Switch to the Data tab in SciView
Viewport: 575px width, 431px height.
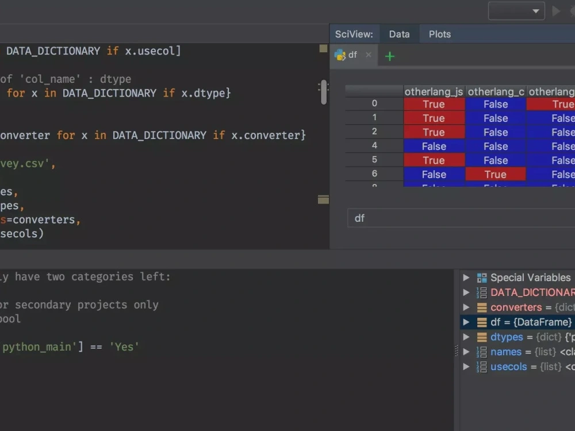coord(399,34)
